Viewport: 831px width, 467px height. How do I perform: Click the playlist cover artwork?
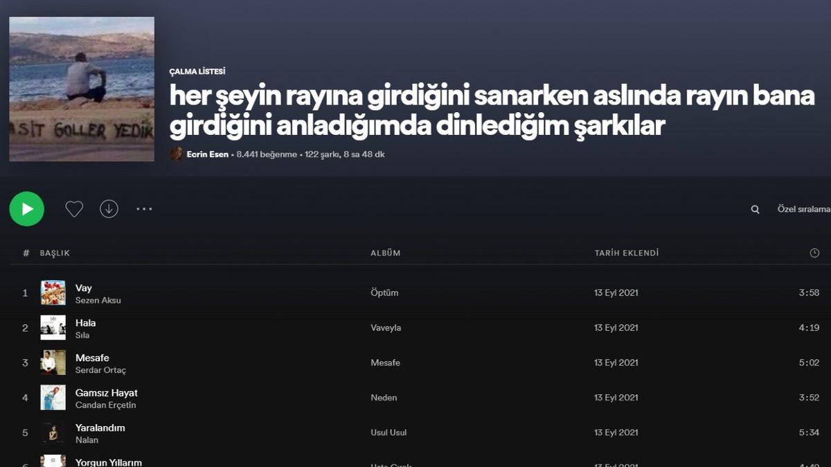click(81, 89)
